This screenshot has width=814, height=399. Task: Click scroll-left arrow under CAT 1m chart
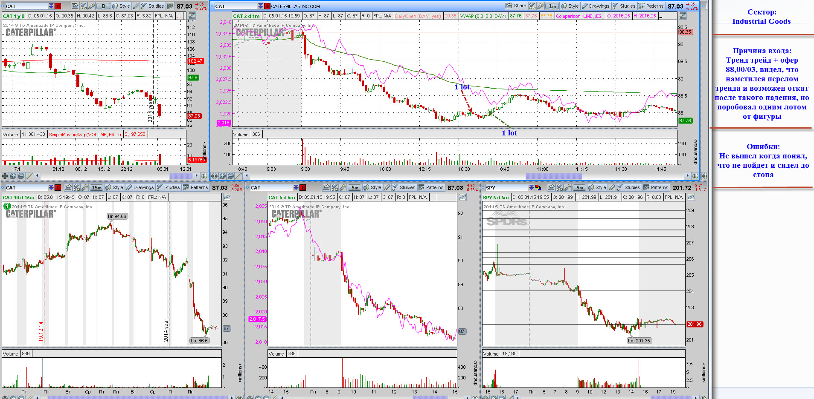tap(247, 176)
